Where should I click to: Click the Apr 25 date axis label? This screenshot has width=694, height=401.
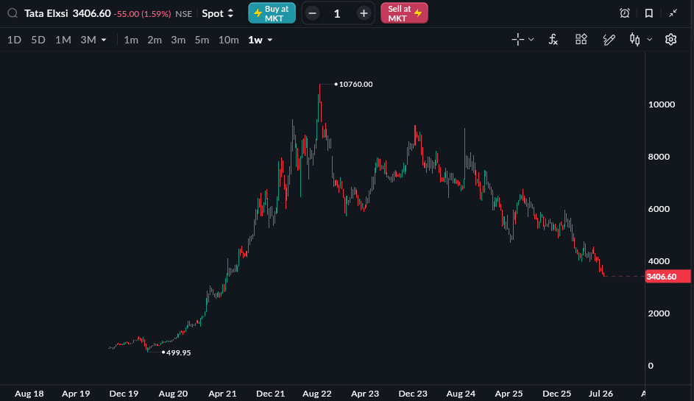coord(509,394)
